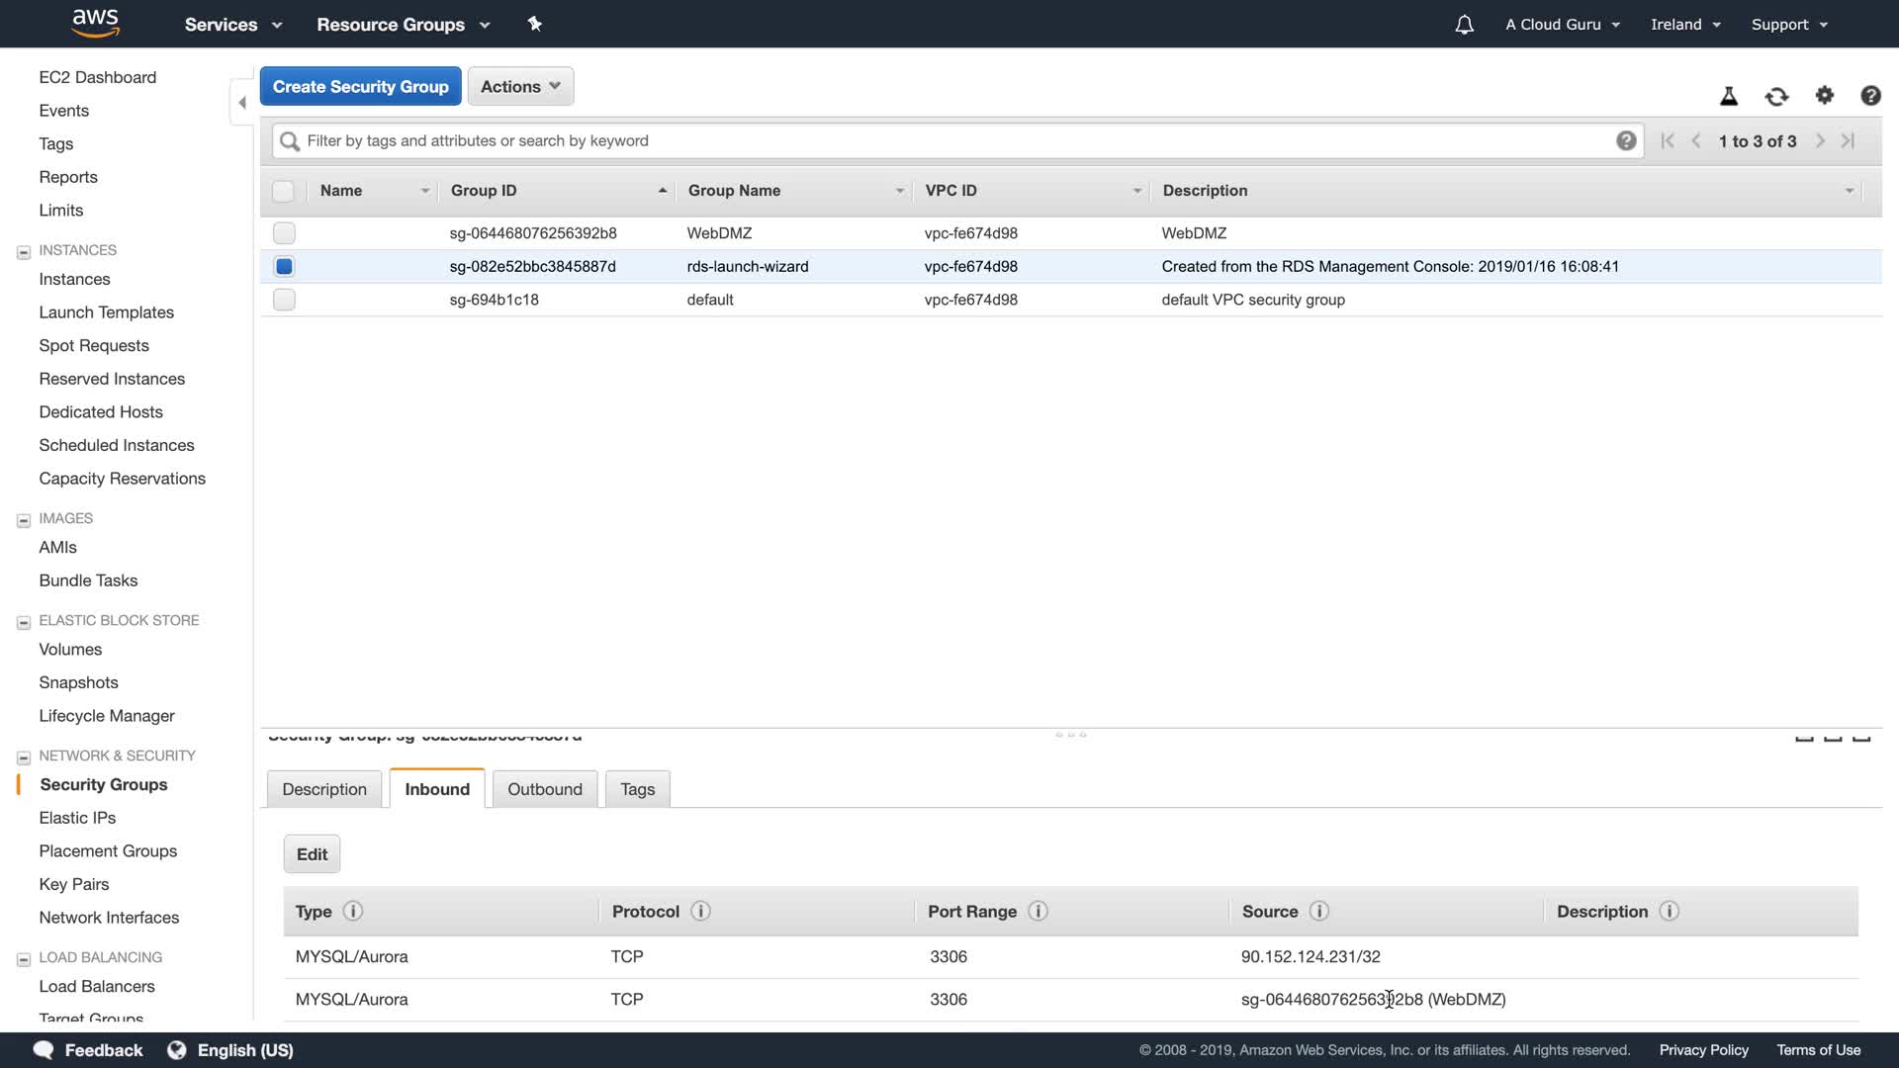Click the experiments flask icon
The image size is (1899, 1068).
pos(1729,96)
